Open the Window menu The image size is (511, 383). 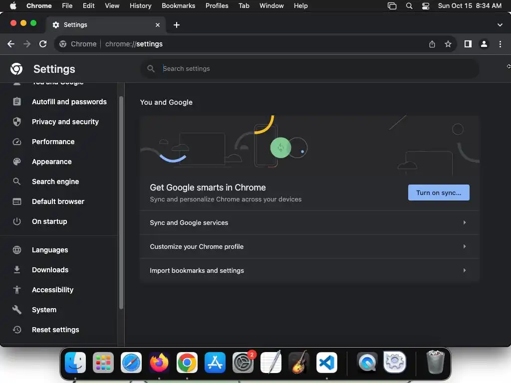pyautogui.click(x=271, y=5)
